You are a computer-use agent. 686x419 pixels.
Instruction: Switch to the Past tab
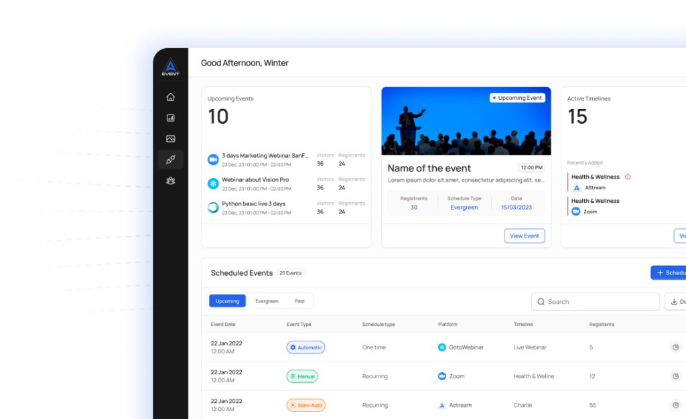point(299,301)
